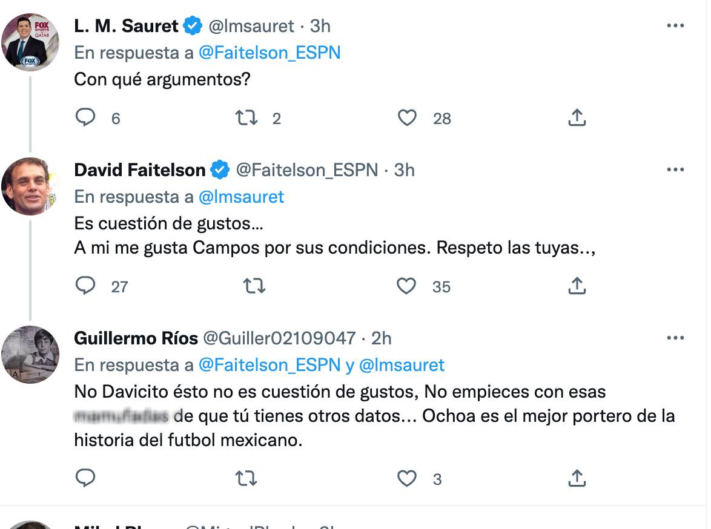Open @lmsauret mention in Faitelson's reply

pyautogui.click(x=241, y=197)
